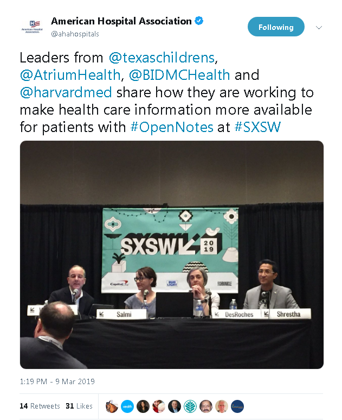Open the #OpenNotes hashtag
This screenshot has height=420, width=342.
tap(172, 127)
